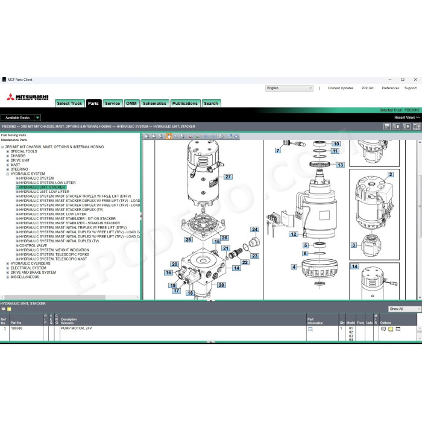The height and width of the screenshot is (422, 422).
Task: Click the Content Updates link
Action: 341,88
